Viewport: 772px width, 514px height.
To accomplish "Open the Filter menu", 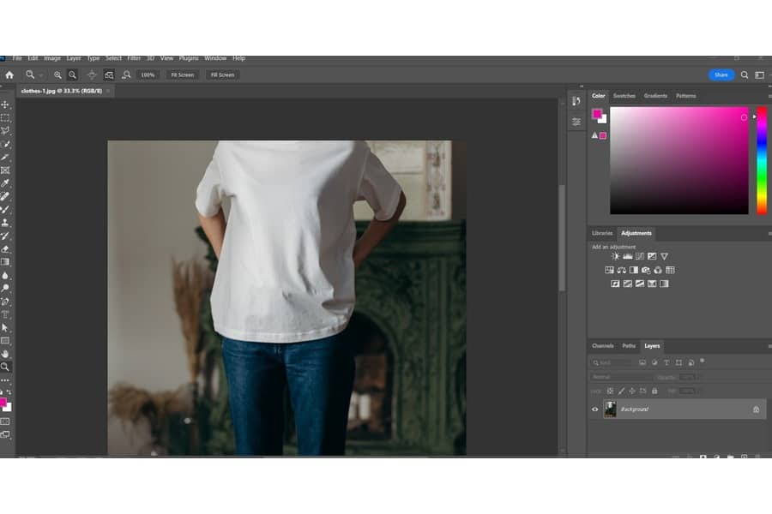I will point(134,58).
